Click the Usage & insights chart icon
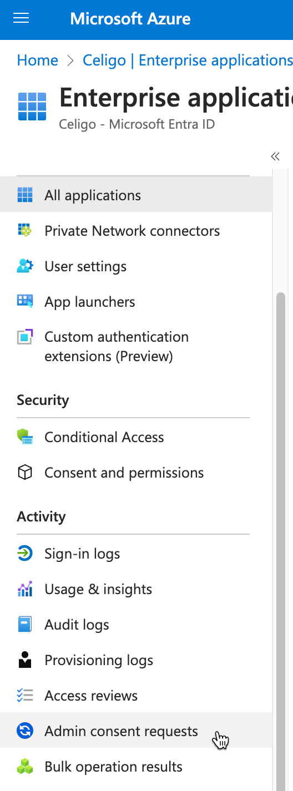This screenshot has width=293, height=791. click(25, 589)
